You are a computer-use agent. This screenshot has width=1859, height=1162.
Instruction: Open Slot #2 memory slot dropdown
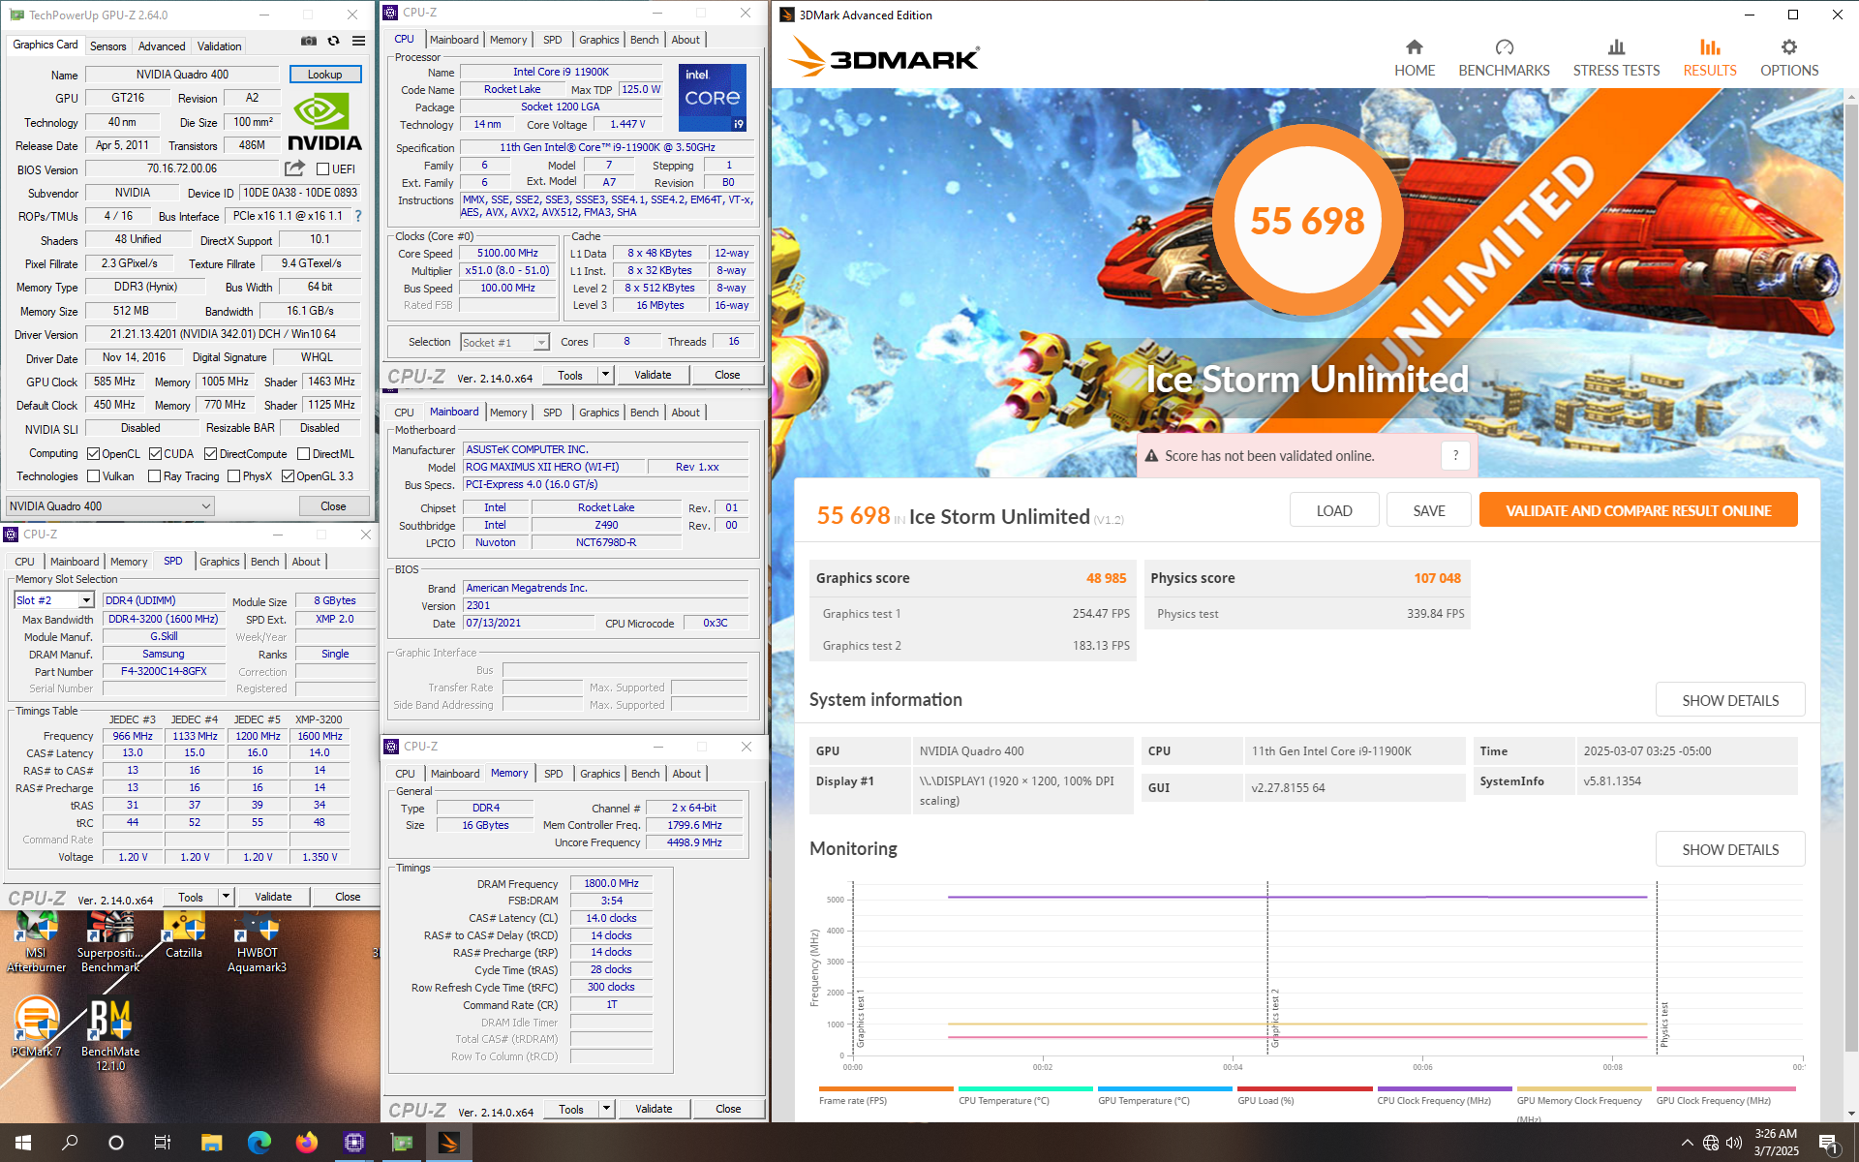pos(54,600)
